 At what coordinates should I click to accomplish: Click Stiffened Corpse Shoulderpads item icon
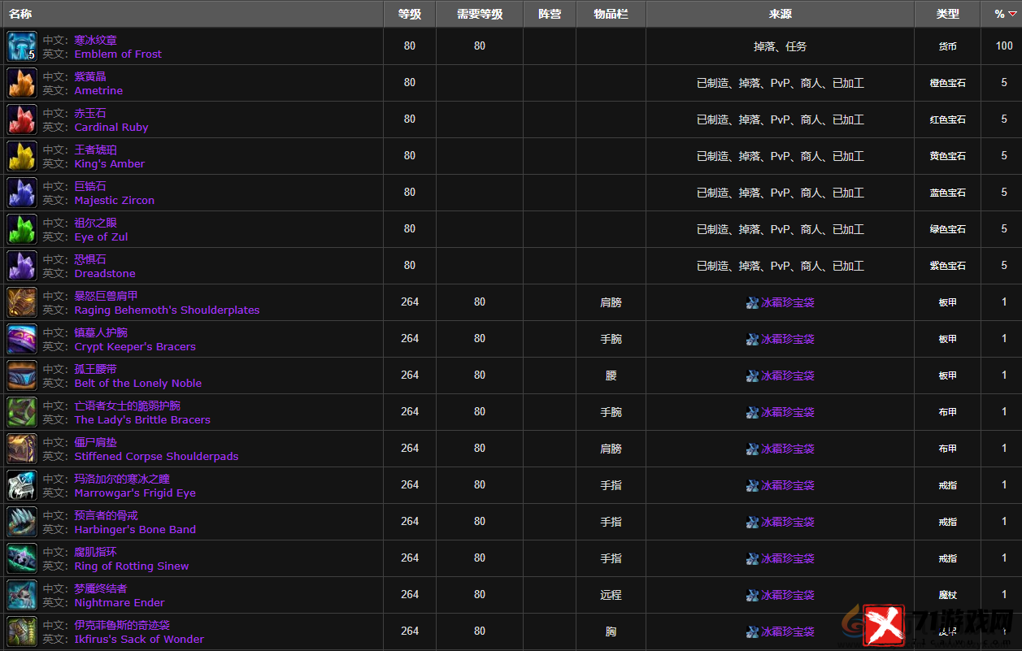click(x=22, y=449)
